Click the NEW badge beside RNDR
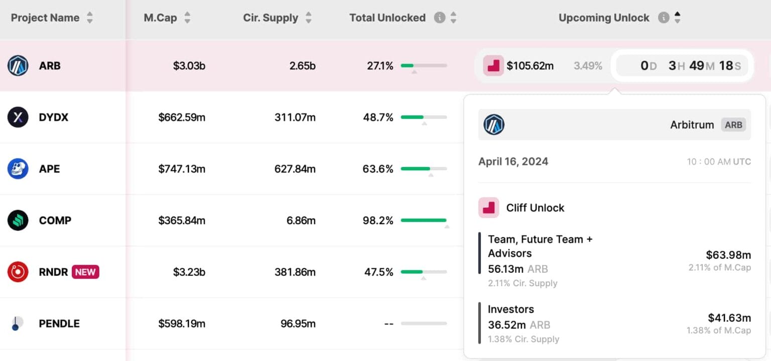The height and width of the screenshot is (361, 771). [85, 272]
